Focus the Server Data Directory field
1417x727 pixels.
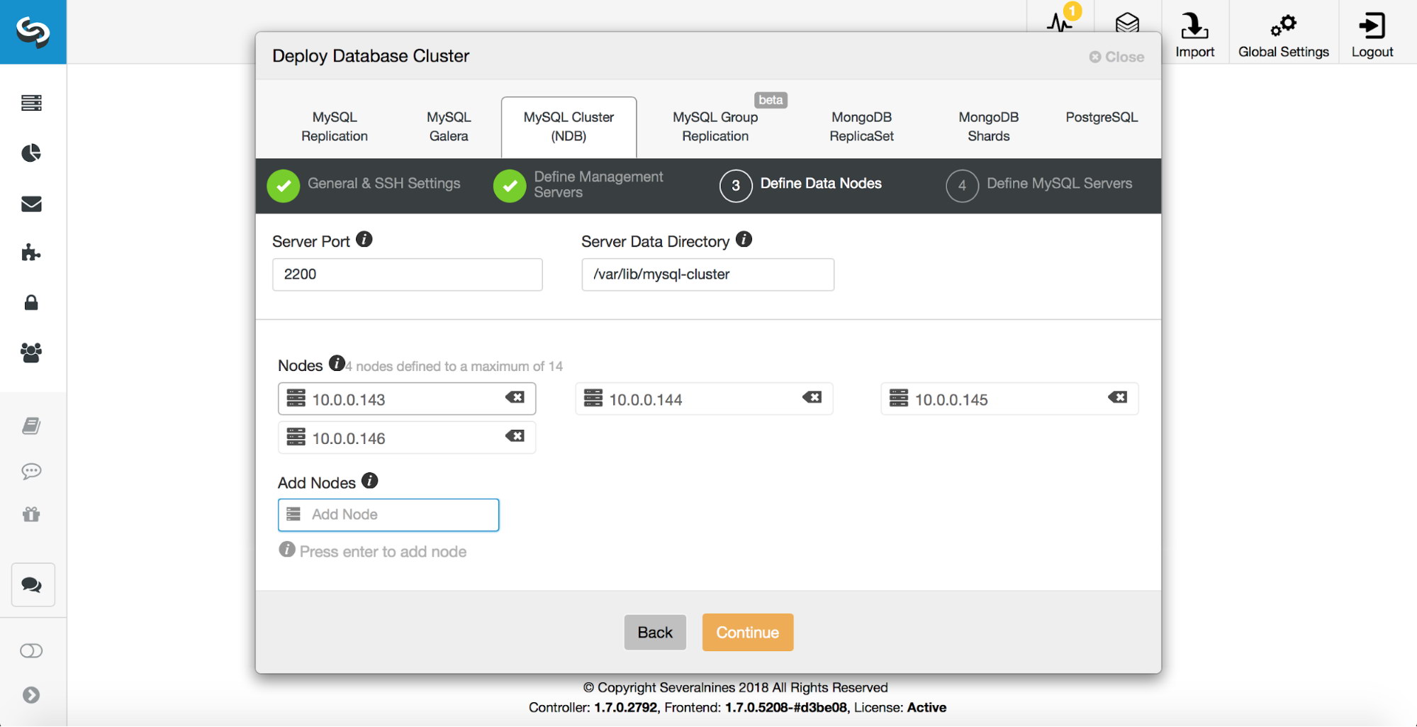click(707, 274)
